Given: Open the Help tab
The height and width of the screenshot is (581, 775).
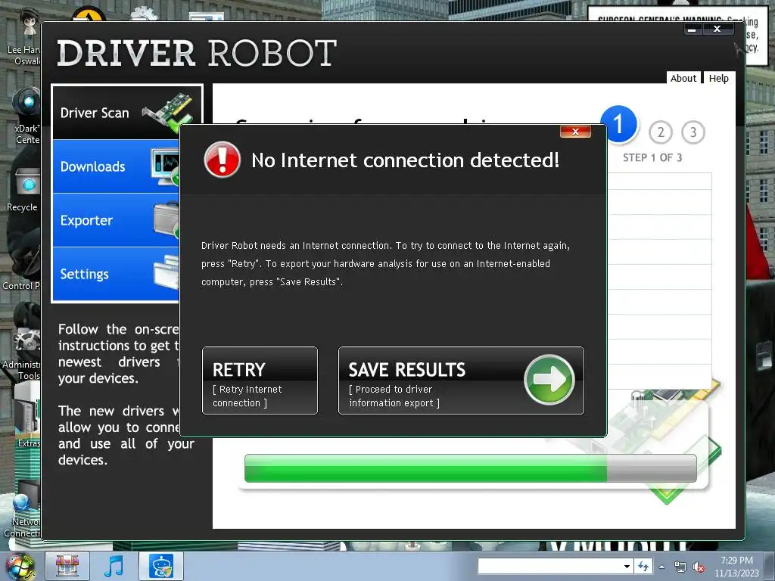Looking at the screenshot, I should (719, 78).
